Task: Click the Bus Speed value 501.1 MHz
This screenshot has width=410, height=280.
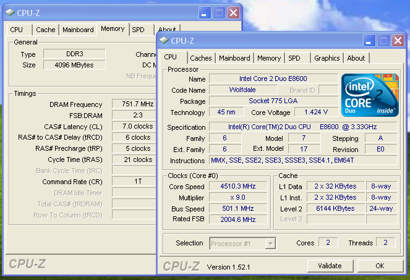Action: coord(238,208)
